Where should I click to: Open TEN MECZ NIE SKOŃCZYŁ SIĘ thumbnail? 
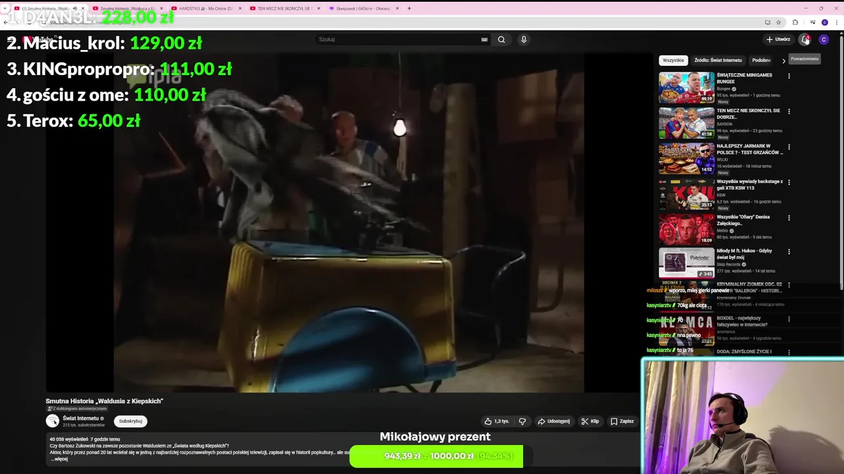click(686, 122)
